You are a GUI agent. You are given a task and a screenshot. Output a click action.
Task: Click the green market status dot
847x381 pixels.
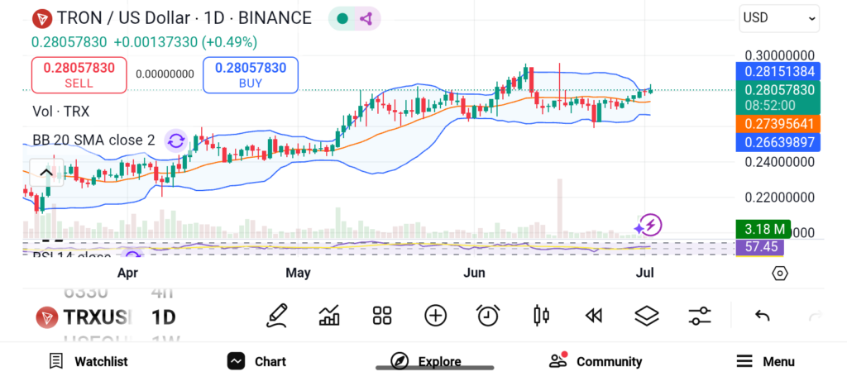pyautogui.click(x=342, y=18)
